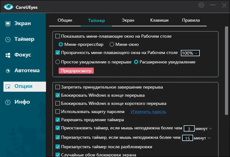
Task: Click the Windows icon beside Фокус
Action: pyautogui.click(x=8, y=55)
